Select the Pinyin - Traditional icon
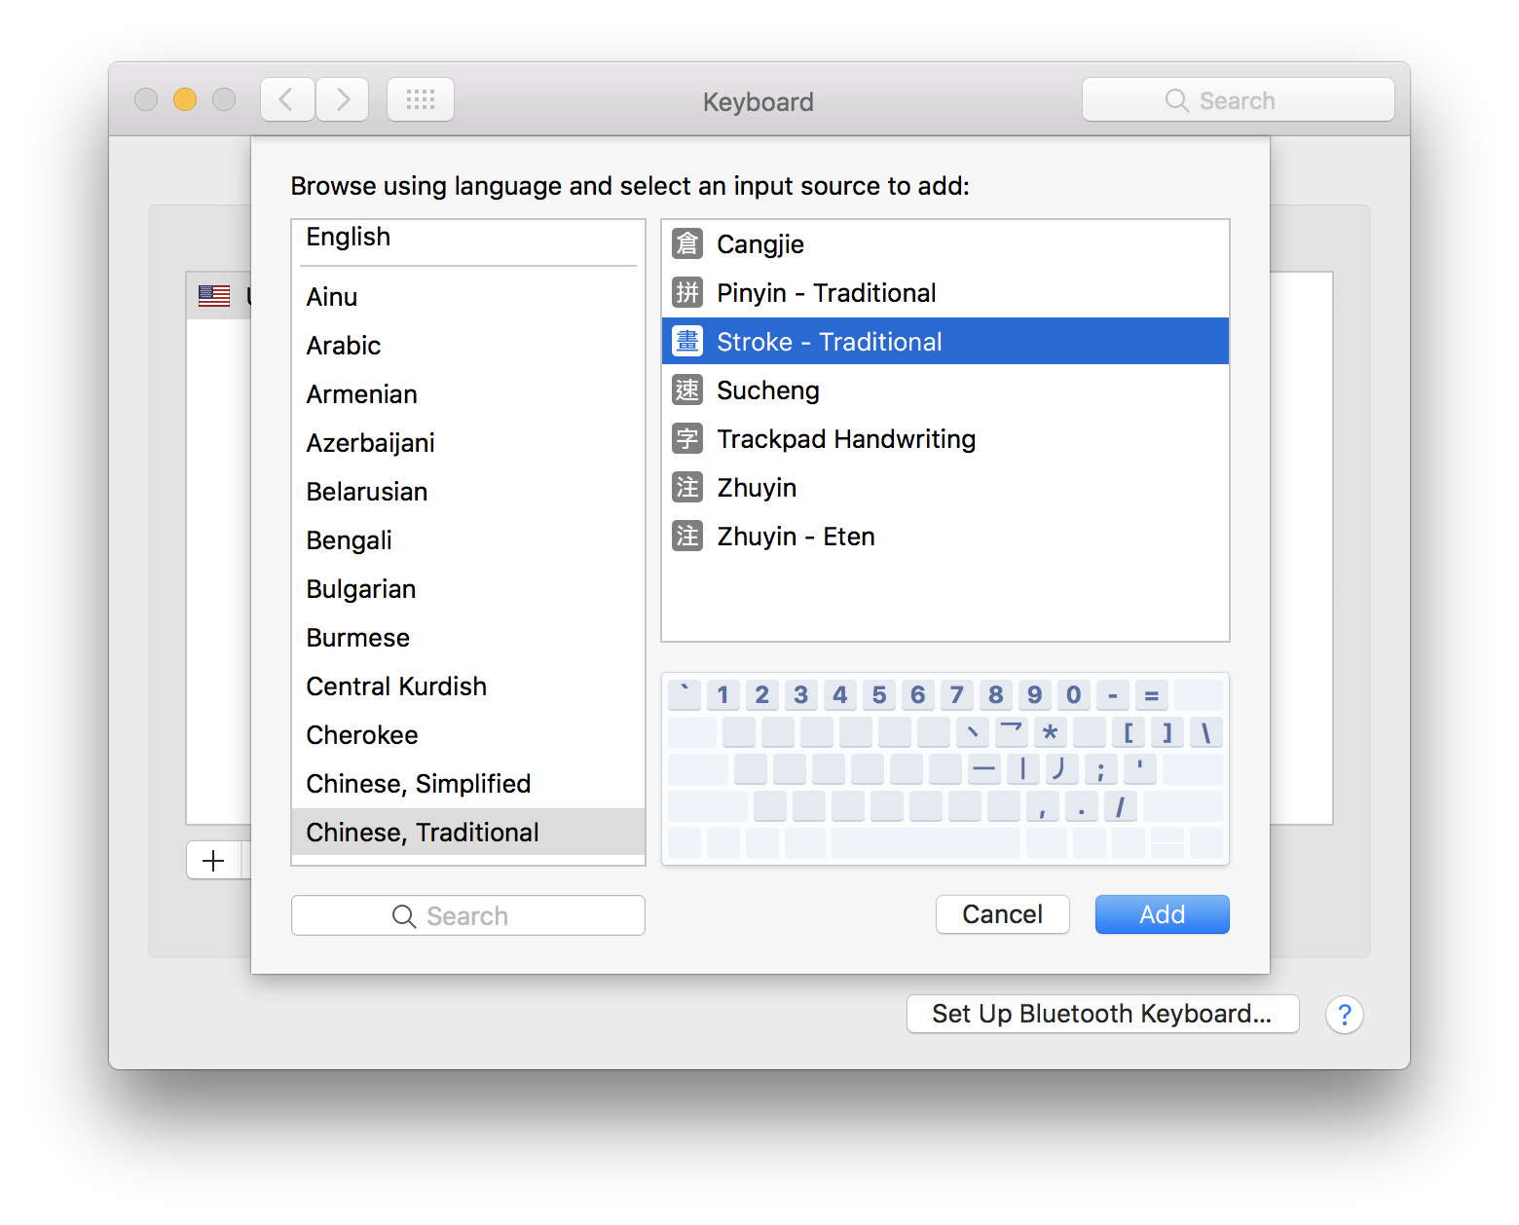Screen dimensions: 1519x1225 coord(686,292)
